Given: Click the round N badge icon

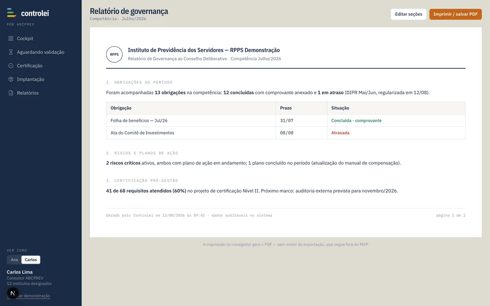Looking at the screenshot, I should point(13,293).
